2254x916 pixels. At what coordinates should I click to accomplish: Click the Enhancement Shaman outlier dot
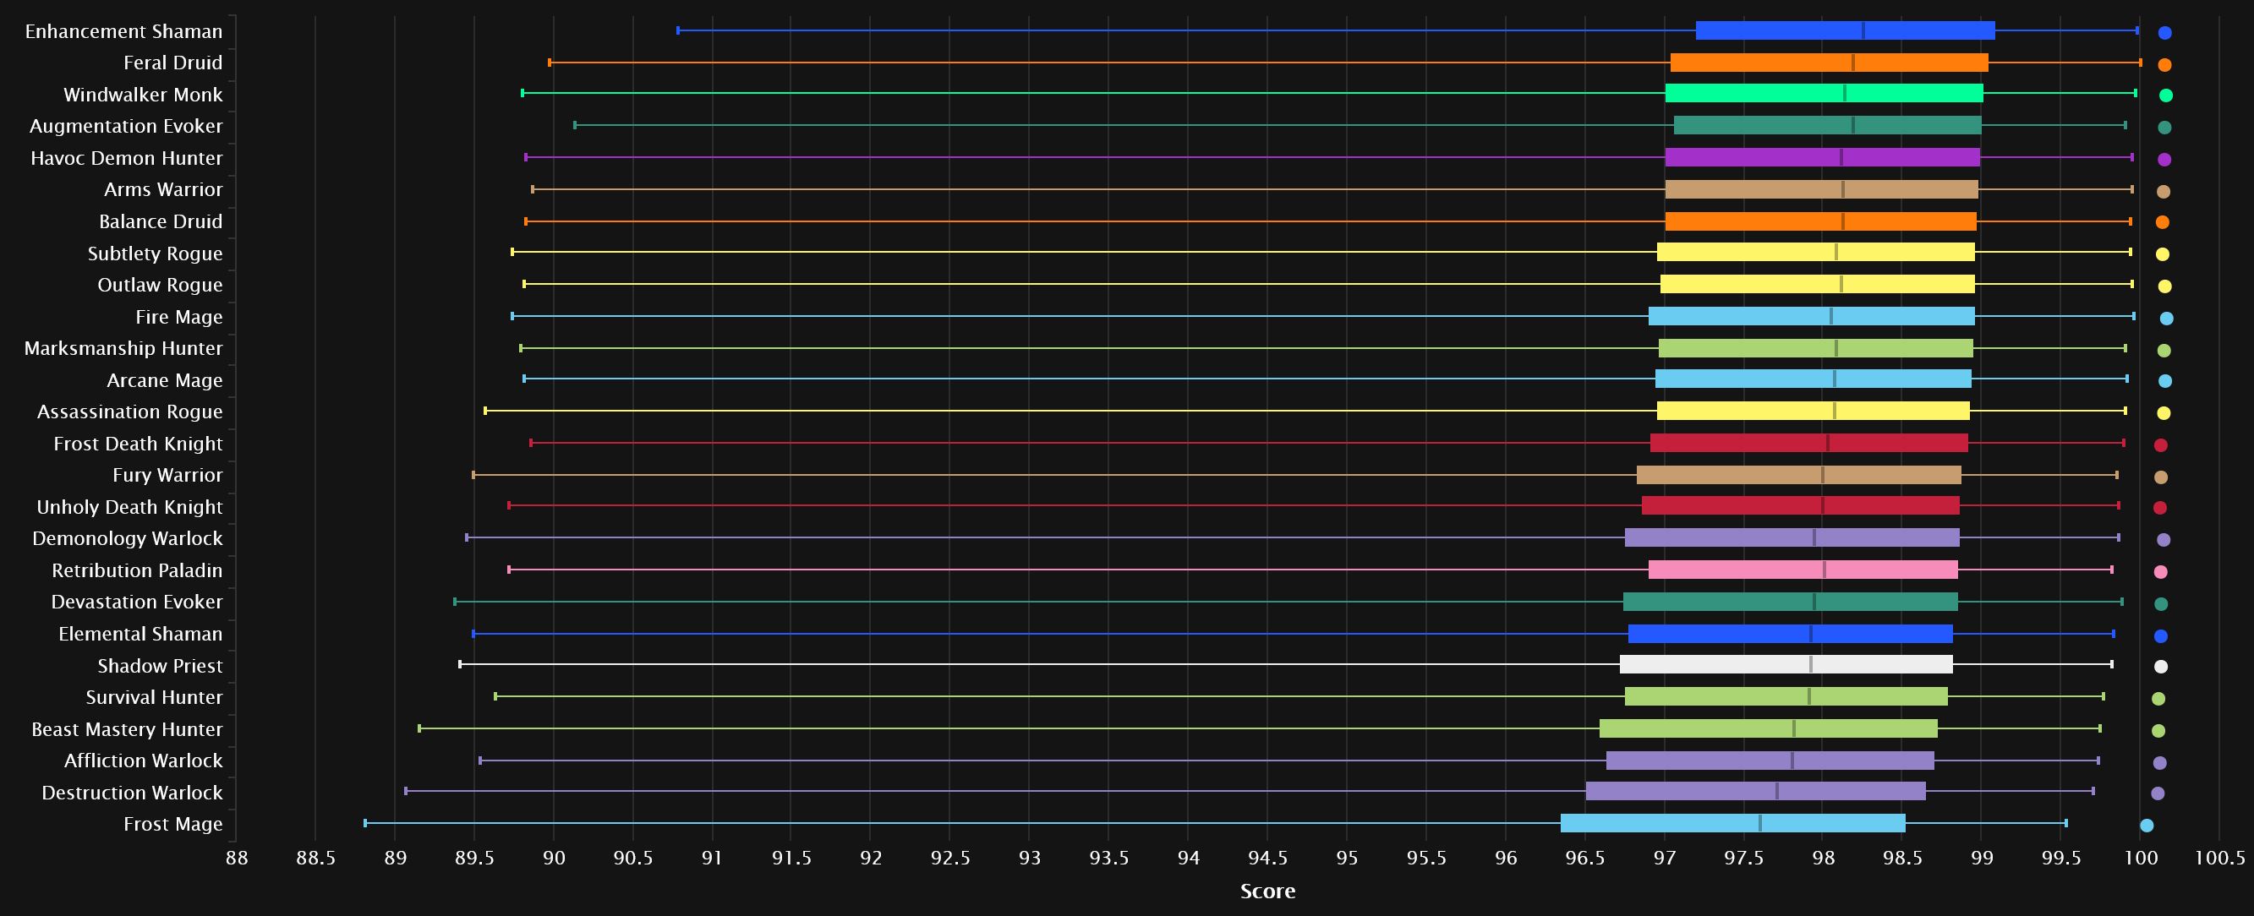pos(2164,32)
